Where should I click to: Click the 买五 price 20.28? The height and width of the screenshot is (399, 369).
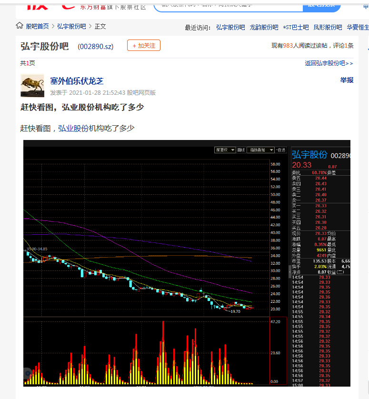pyautogui.click(x=320, y=228)
